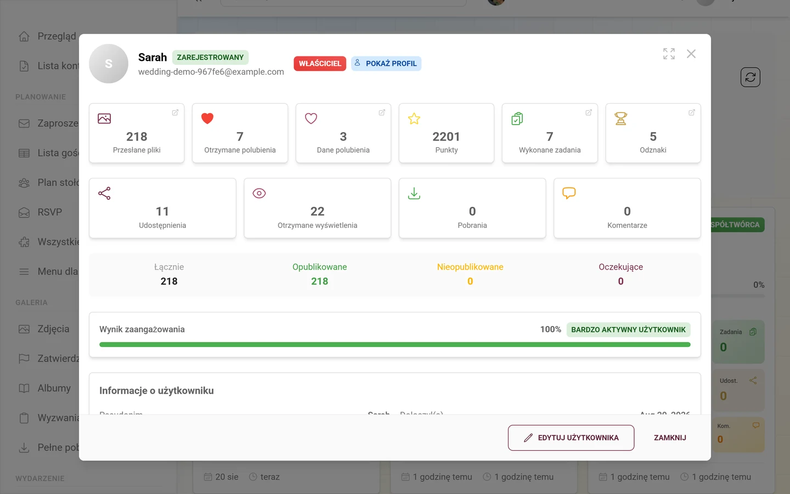The width and height of the screenshot is (790, 494).
Task: Open external link on Odznaki card
Action: [x=692, y=113]
